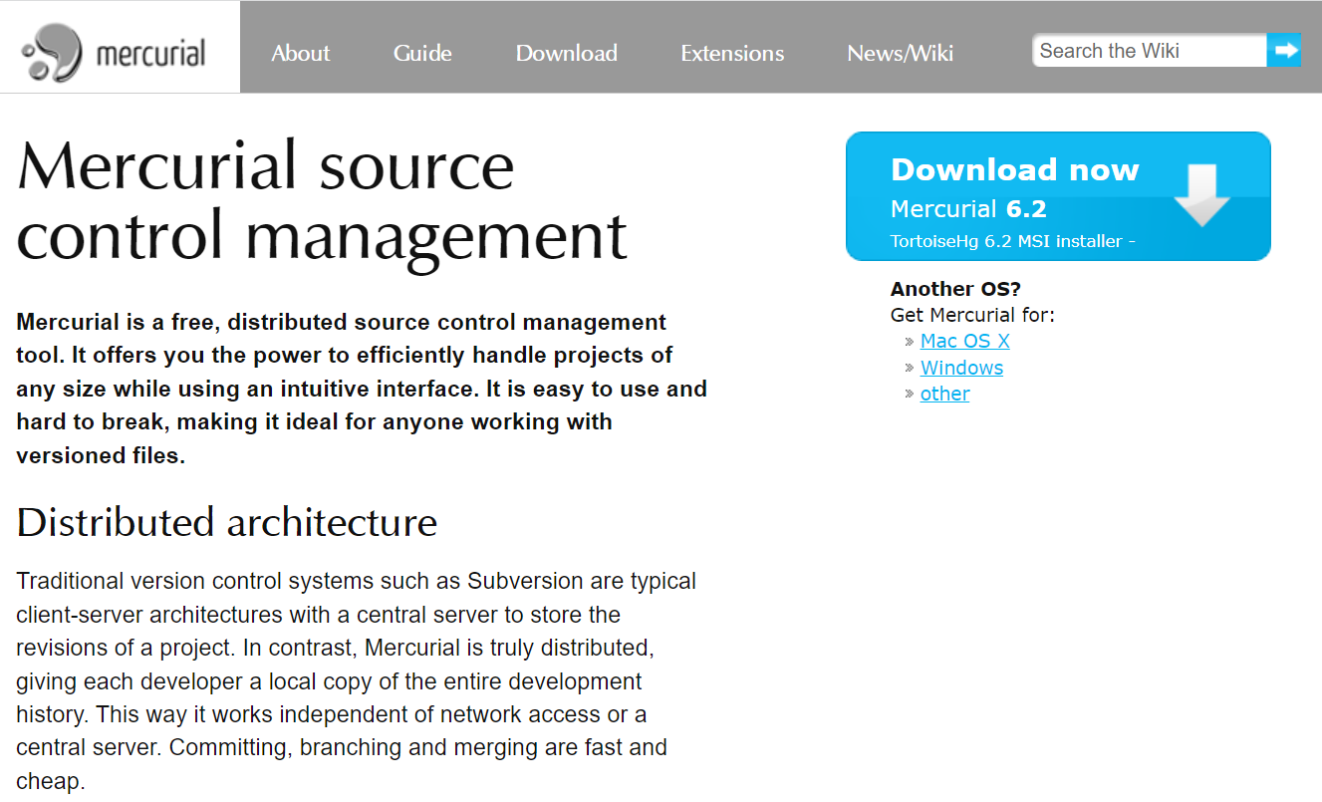Viewport: 1322px width, 802px height.
Task: Click the Mercurial 6.2 version label
Action: click(967, 209)
